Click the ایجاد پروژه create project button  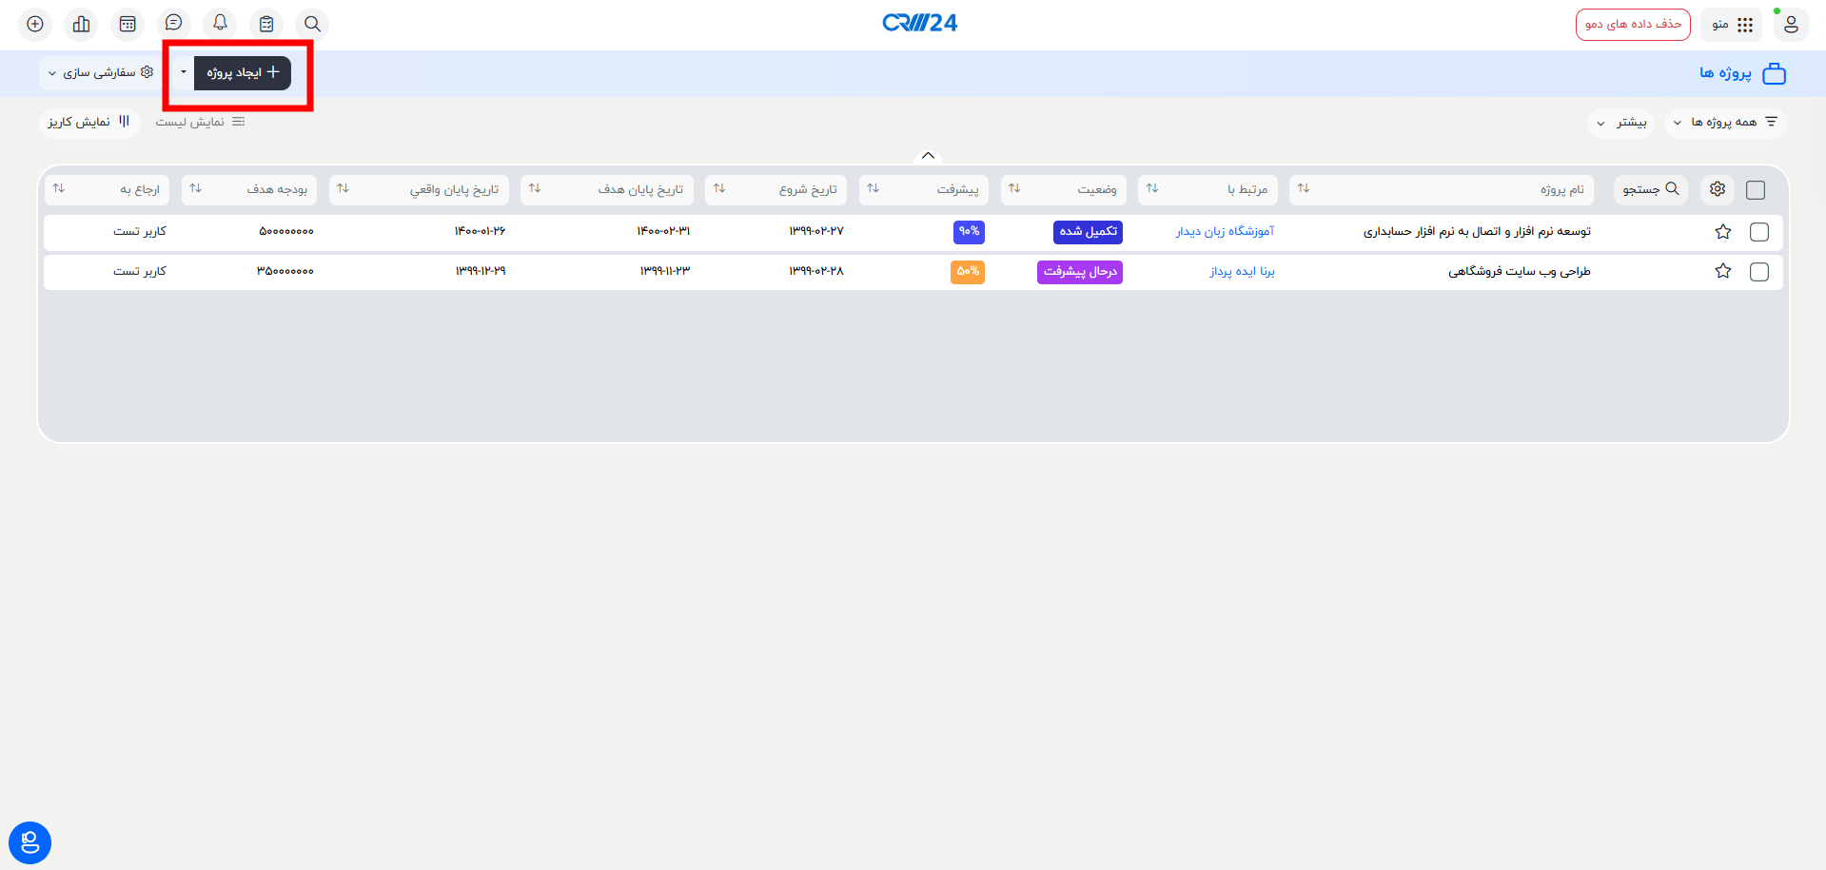pyautogui.click(x=243, y=72)
